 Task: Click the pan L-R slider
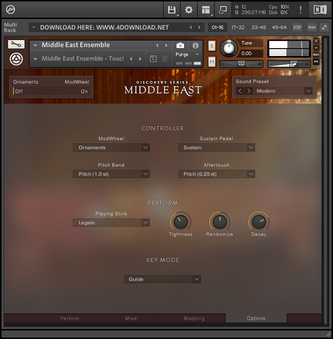point(241,64)
